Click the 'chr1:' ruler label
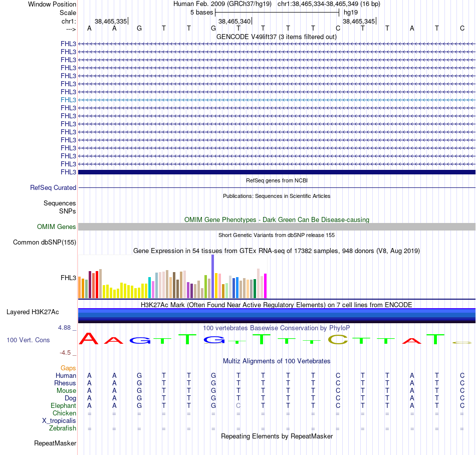Image resolution: width=476 pixels, height=455 pixels. [69, 21]
